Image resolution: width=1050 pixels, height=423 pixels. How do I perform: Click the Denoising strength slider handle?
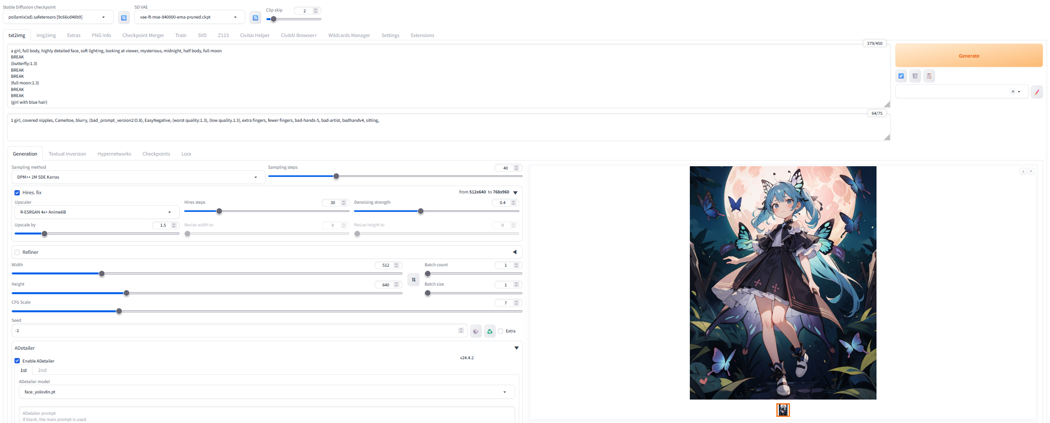pyautogui.click(x=421, y=211)
